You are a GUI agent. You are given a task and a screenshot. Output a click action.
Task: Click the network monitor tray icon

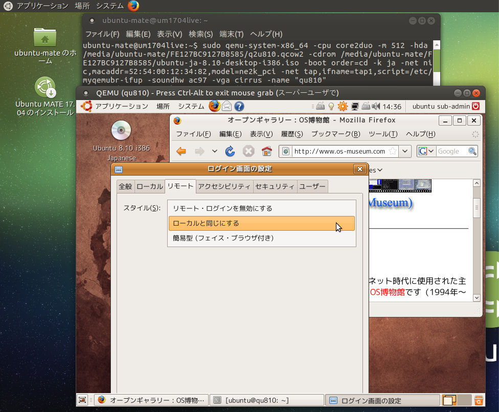coord(355,106)
